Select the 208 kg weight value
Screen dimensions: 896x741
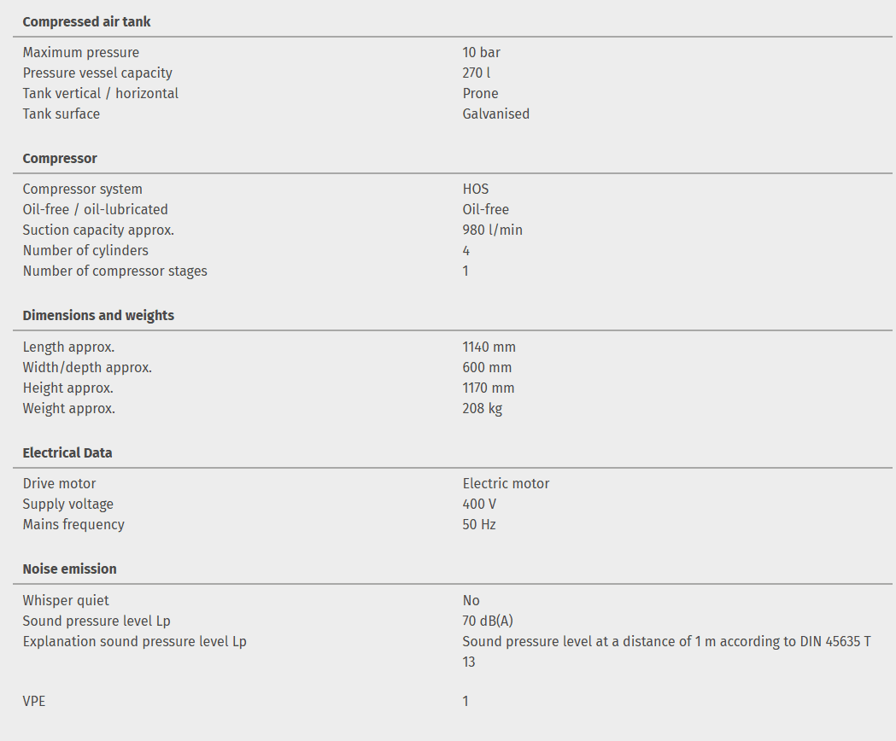point(482,409)
